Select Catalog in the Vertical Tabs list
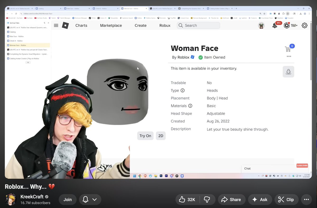 pos(28,32)
